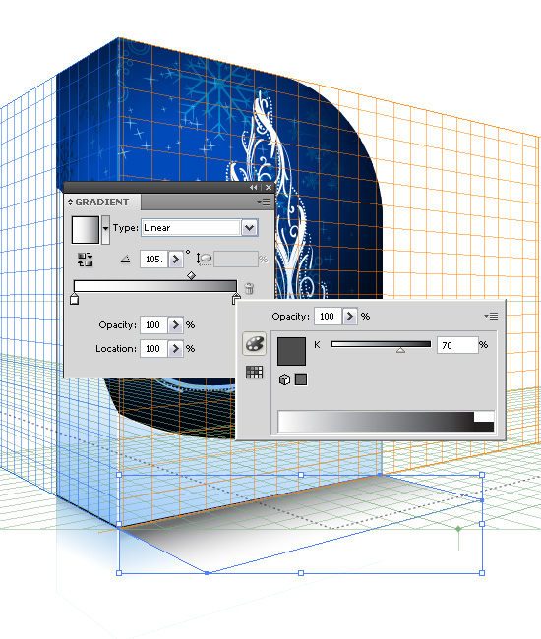The image size is (541, 639).
Task: Click the top-right selection bounding box handle
Action: 482,475
